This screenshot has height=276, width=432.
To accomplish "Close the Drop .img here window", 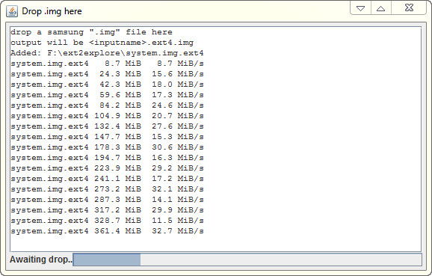I will [409, 7].
